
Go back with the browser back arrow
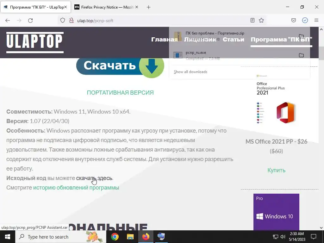point(8,21)
